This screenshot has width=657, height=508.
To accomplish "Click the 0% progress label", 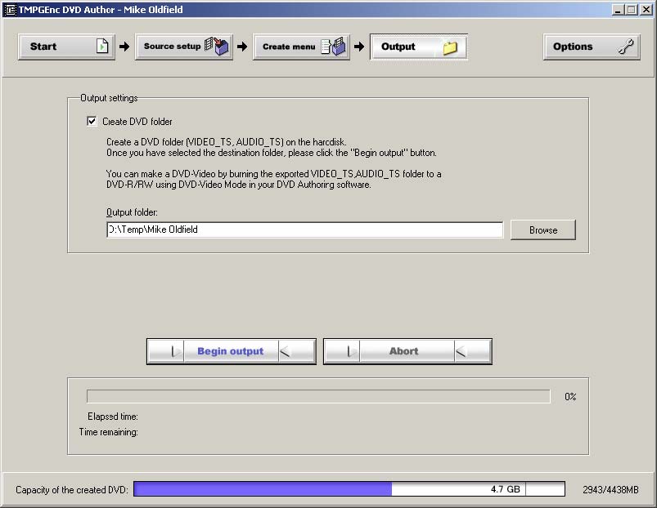I will tap(570, 397).
